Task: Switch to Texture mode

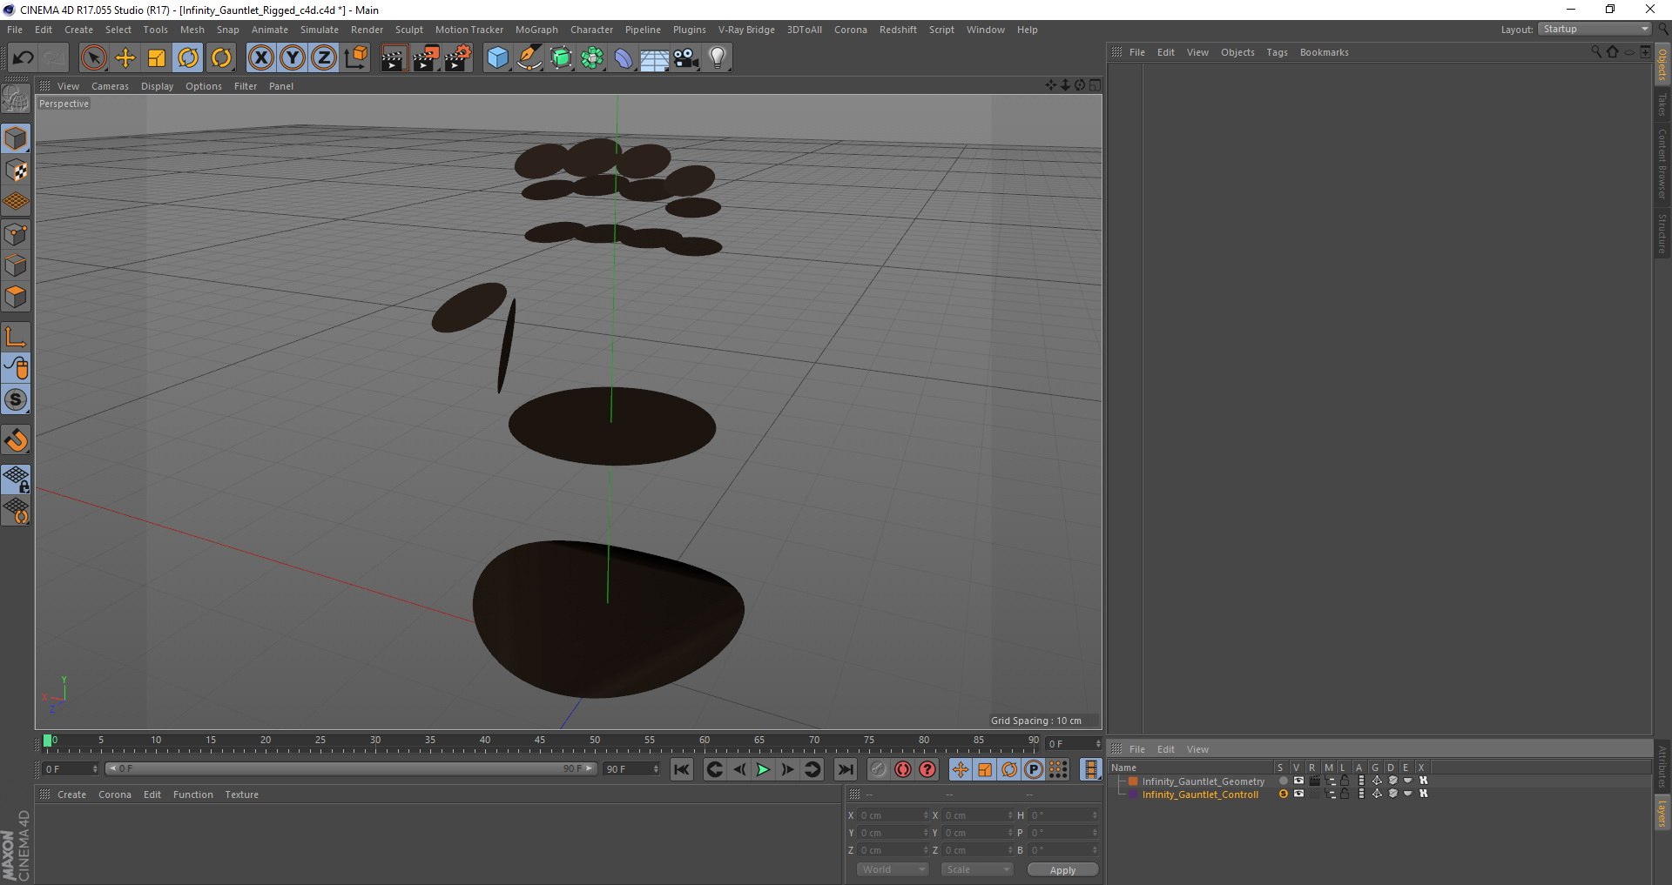Action: click(x=16, y=171)
